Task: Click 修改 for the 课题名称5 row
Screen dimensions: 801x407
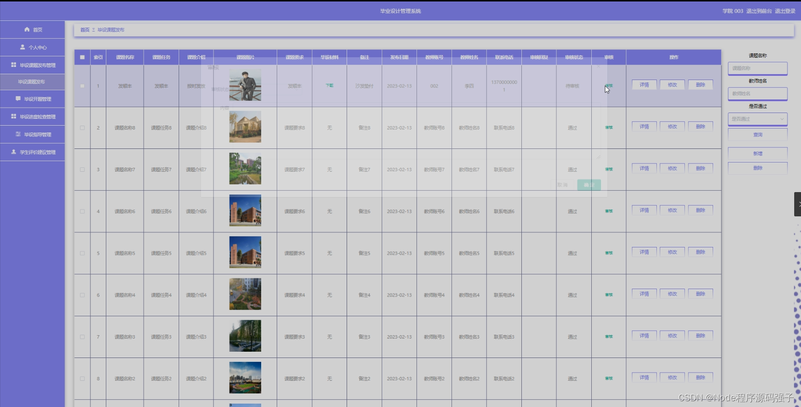Action: tap(672, 252)
